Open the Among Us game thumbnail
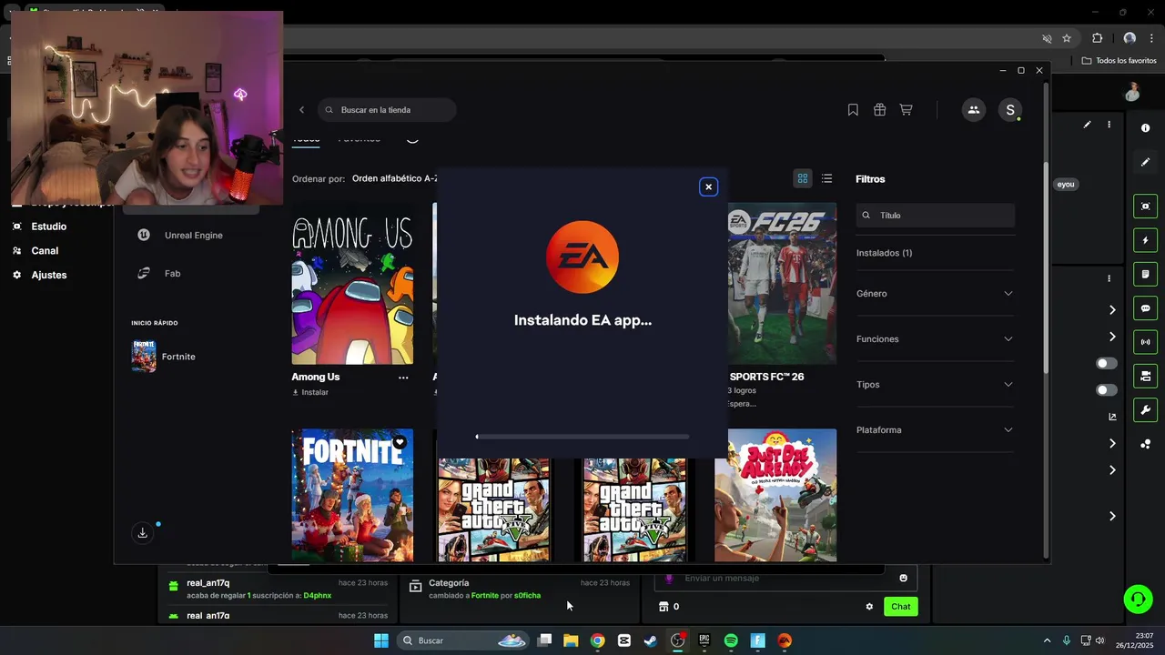Viewport: 1165px width, 655px height. (352, 283)
